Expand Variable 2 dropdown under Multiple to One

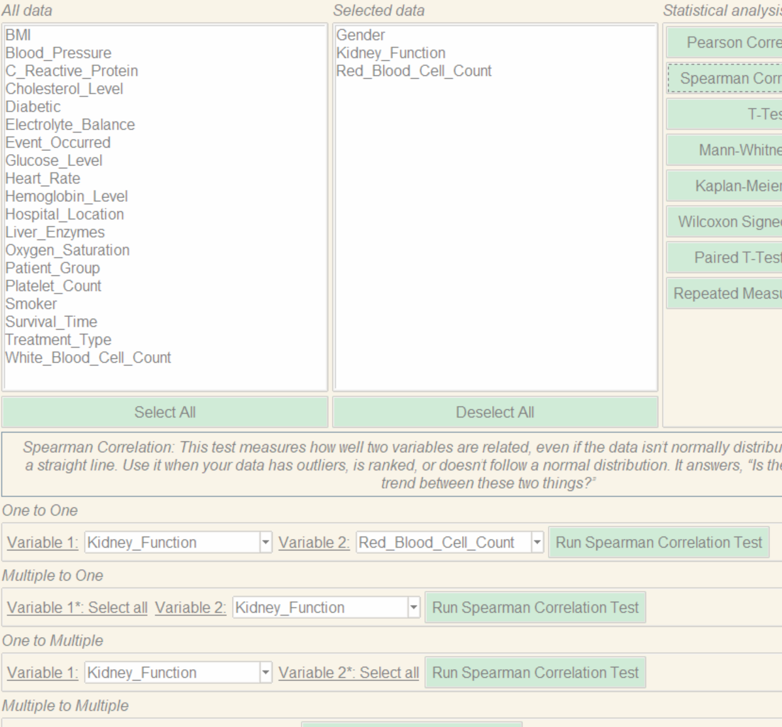click(x=413, y=608)
